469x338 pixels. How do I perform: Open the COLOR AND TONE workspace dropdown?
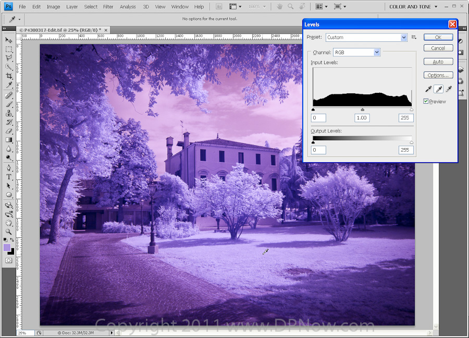(414, 7)
